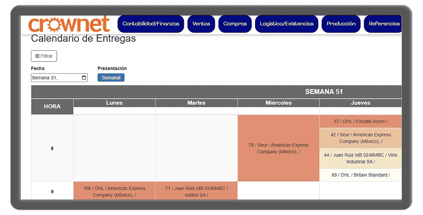Click the Semanal presentation button
Image resolution: width=423 pixels, height=215 pixels.
(x=111, y=78)
